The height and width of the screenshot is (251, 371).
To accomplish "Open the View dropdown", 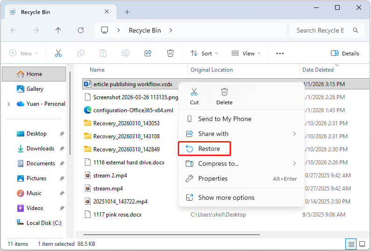I will [x=246, y=54].
